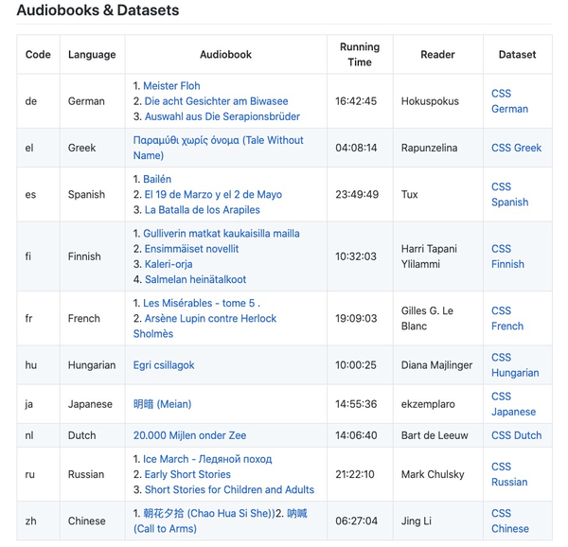This screenshot has width=568, height=547.
Task: Open 20.000 Mijlen onder Zee link
Action: [189, 435]
